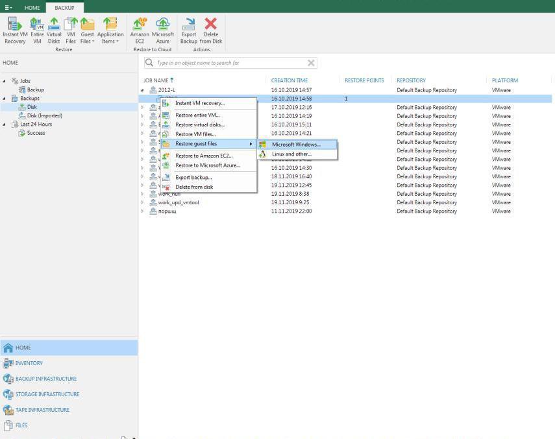Click the Windows logo icon in submenu
The width and height of the screenshot is (555, 439).
pyautogui.click(x=262, y=145)
